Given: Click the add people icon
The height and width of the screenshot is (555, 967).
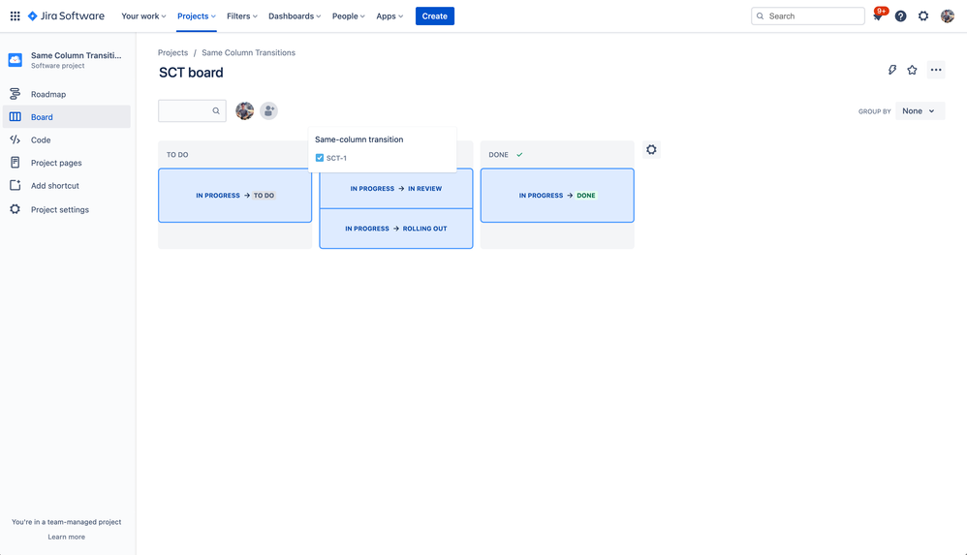Looking at the screenshot, I should tap(268, 111).
